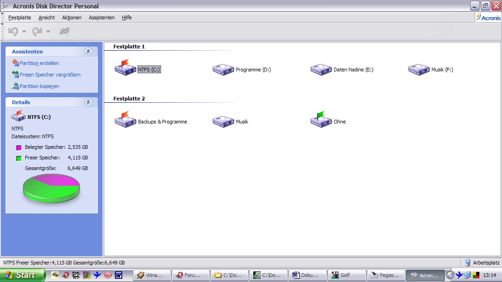
Task: Click the Dateisystem: NTFS text
Action: coord(33,136)
